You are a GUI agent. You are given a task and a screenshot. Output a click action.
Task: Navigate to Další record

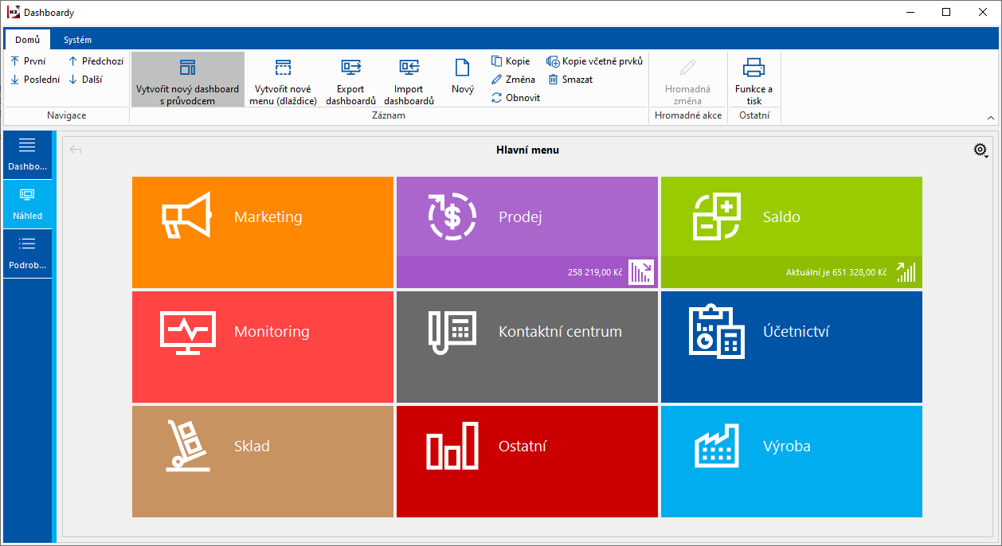[x=84, y=80]
